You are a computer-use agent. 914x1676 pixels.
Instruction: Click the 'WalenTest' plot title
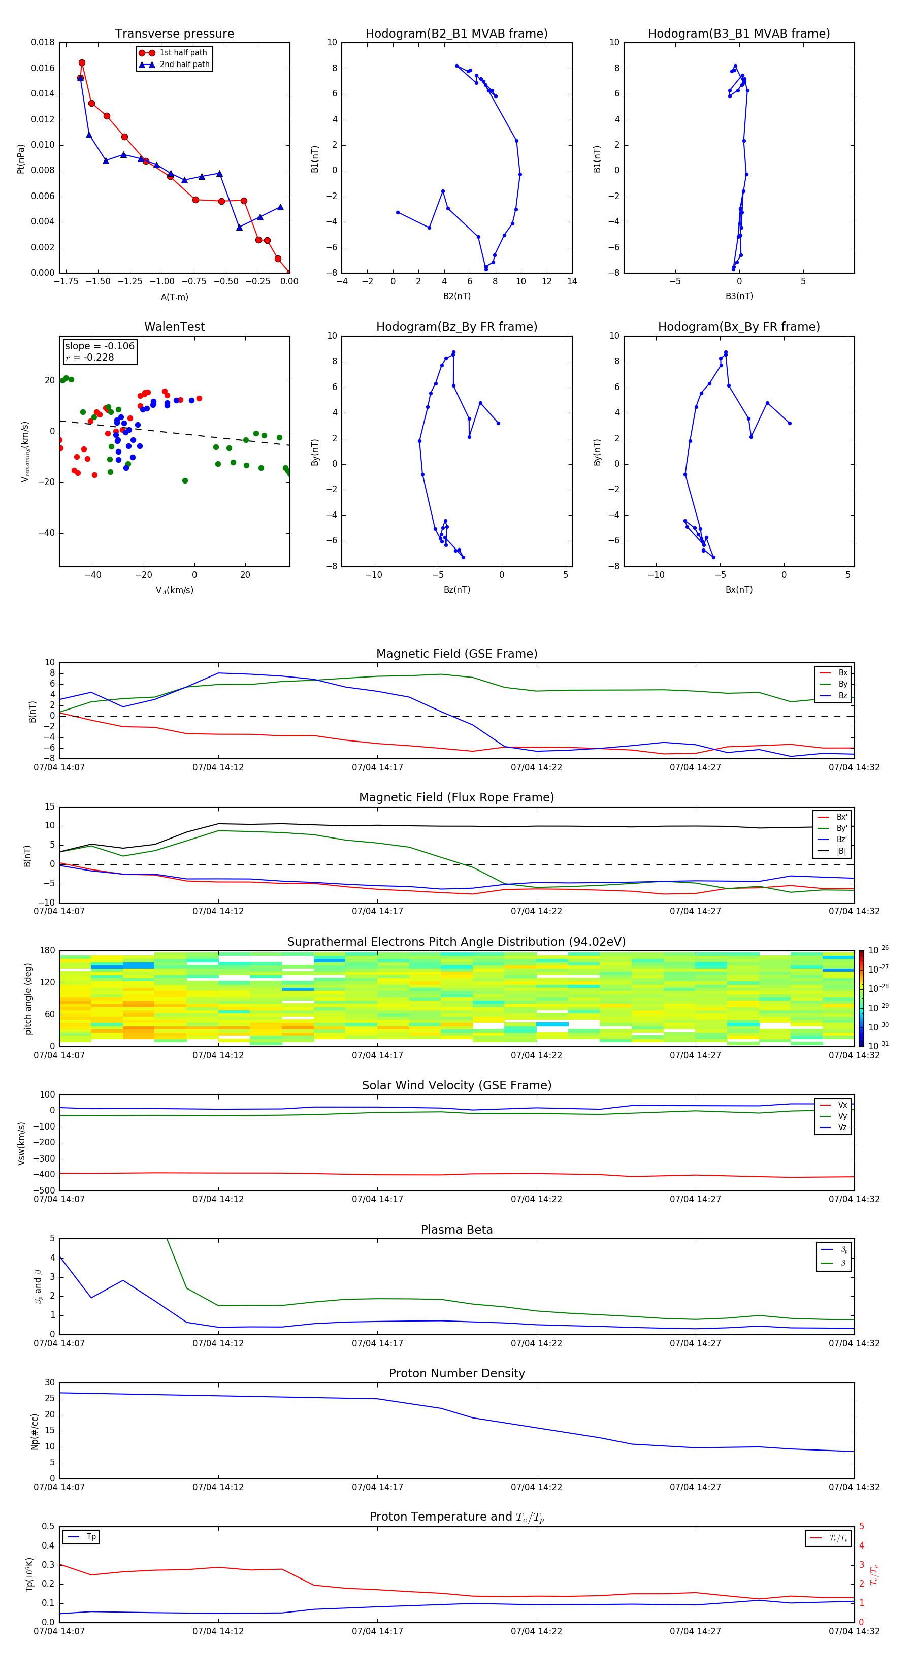[174, 327]
